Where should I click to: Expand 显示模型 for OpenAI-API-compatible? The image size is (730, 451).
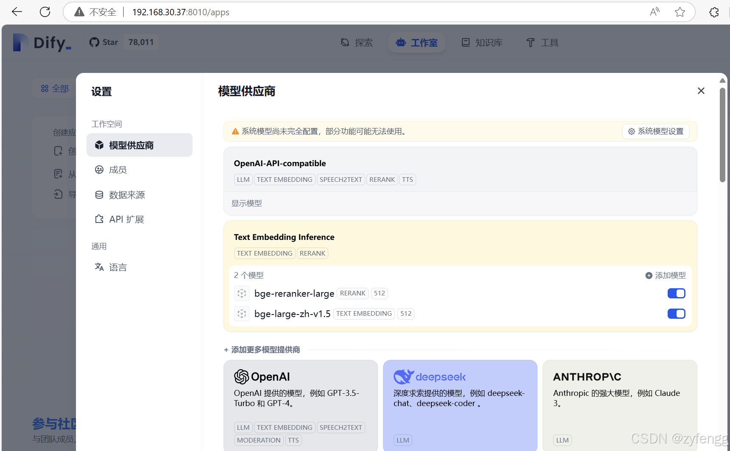[246, 203]
